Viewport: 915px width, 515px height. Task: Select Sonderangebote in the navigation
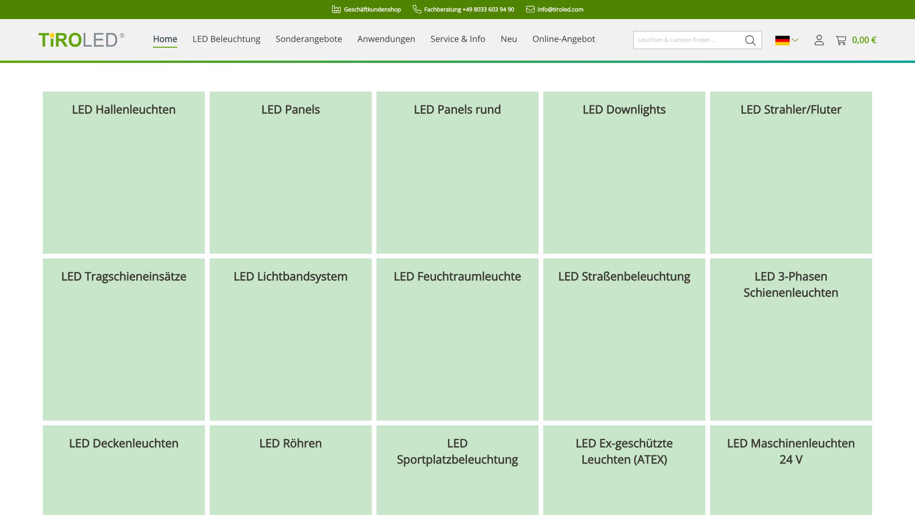[x=308, y=39]
